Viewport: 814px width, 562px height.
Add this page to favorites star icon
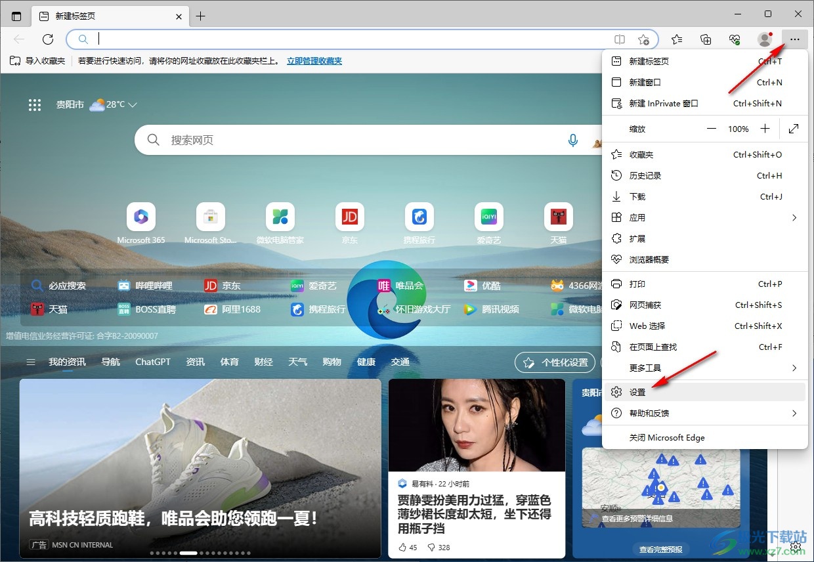click(x=643, y=39)
